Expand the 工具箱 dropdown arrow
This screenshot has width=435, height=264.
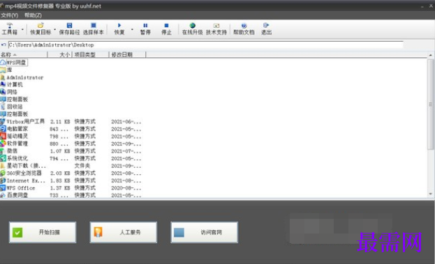[22, 29]
